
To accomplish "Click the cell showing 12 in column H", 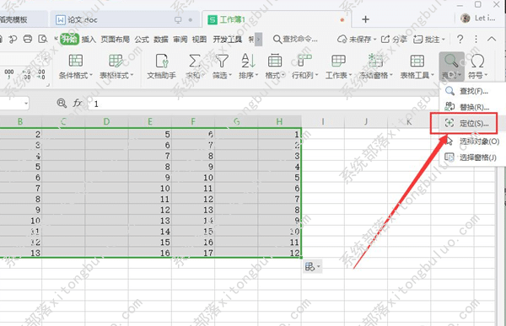I will point(279,253).
